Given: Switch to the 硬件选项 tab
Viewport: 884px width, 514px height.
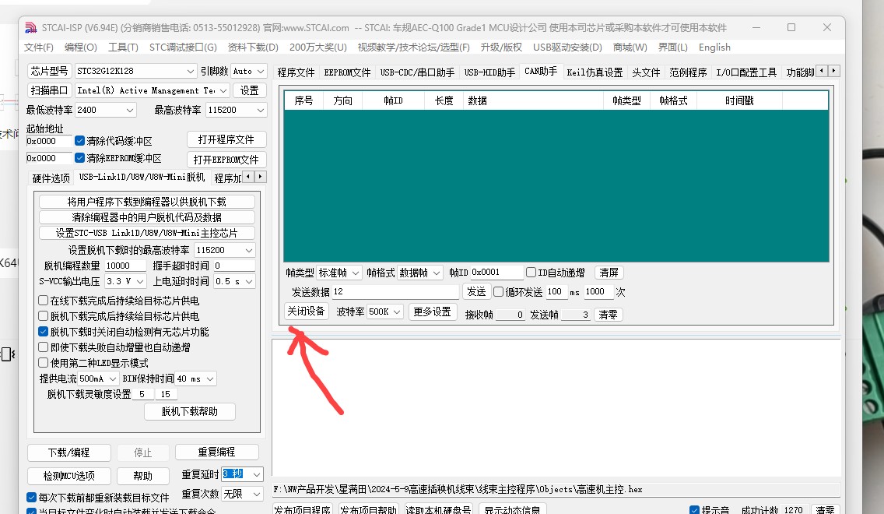Looking at the screenshot, I should coord(51,178).
